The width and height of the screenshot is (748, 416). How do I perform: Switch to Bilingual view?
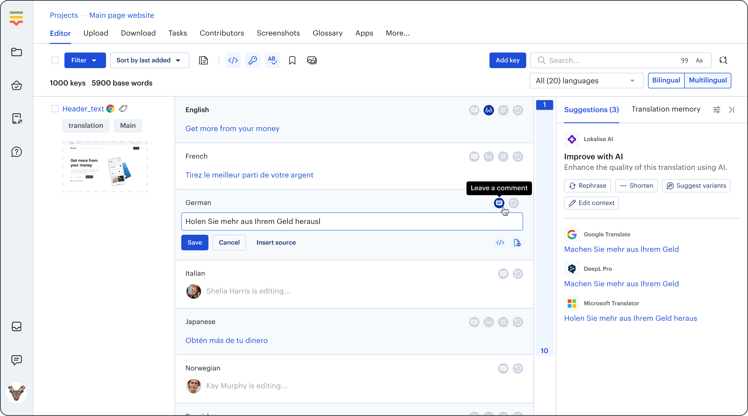(x=666, y=80)
